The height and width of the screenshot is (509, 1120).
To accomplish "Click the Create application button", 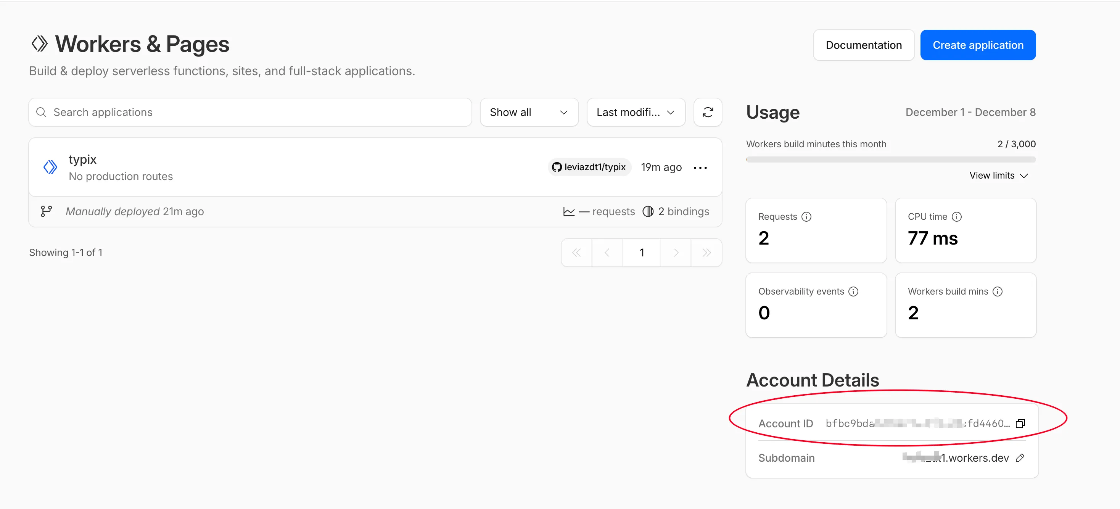I will [977, 45].
